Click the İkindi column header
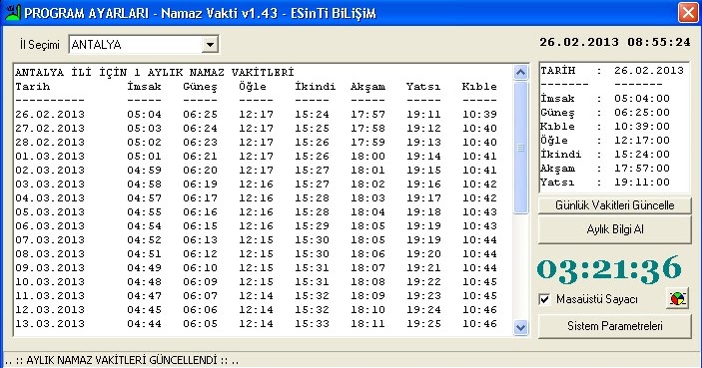702x368 pixels. pyautogui.click(x=315, y=87)
